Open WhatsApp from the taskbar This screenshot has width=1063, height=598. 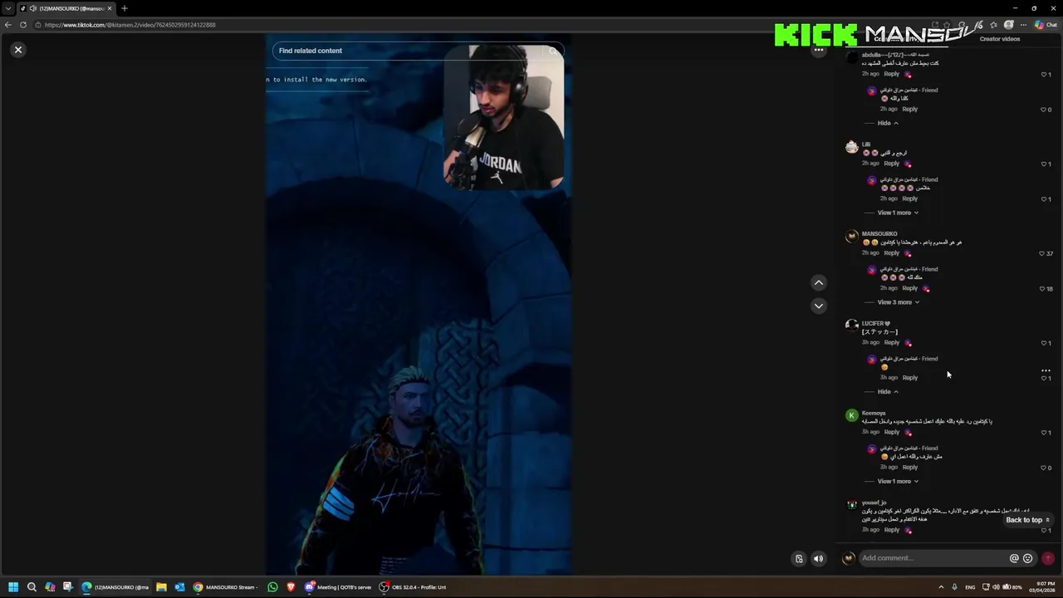coord(272,587)
